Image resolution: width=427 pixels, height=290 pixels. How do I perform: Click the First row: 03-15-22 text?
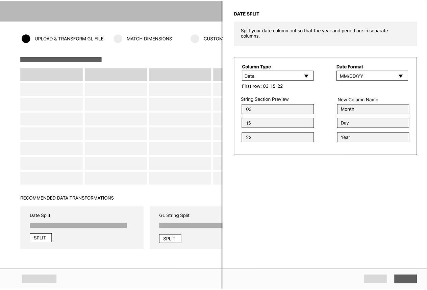pos(262,86)
